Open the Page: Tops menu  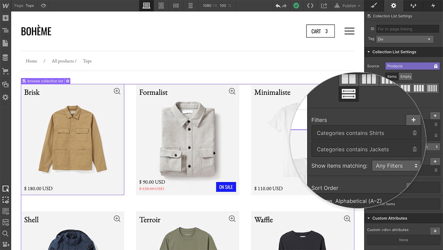tap(24, 6)
